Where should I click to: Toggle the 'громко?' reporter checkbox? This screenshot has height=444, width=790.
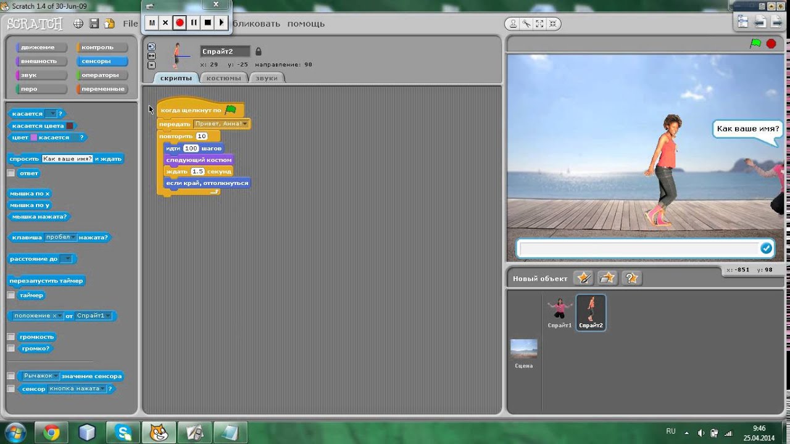(x=10, y=348)
